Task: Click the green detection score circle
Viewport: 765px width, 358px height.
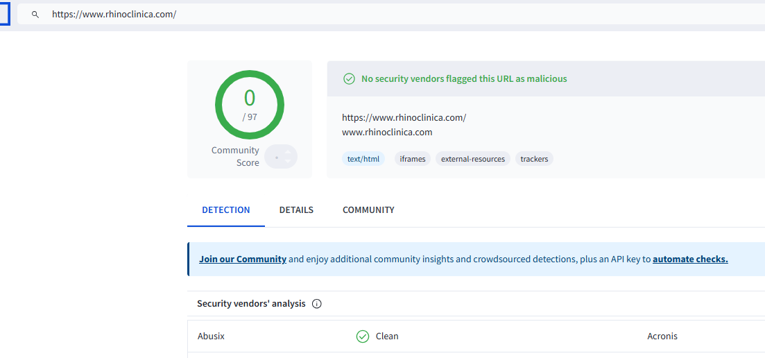Action: [249, 104]
